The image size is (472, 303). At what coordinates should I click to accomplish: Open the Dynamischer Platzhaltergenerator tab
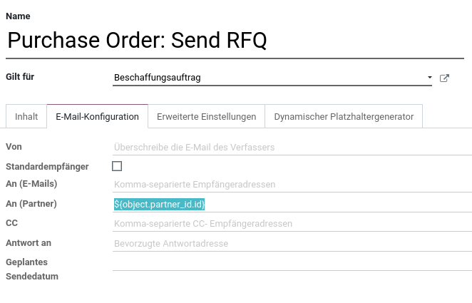click(x=344, y=116)
